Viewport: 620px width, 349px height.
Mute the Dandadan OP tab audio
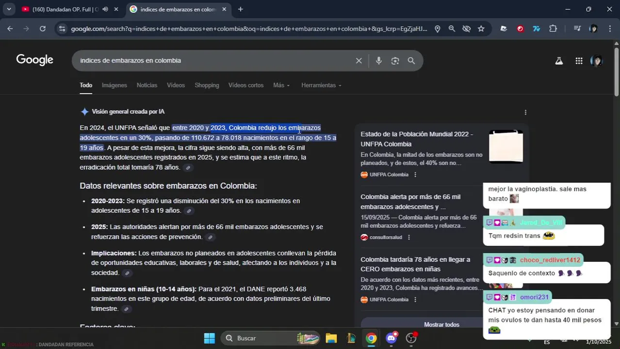(x=105, y=9)
